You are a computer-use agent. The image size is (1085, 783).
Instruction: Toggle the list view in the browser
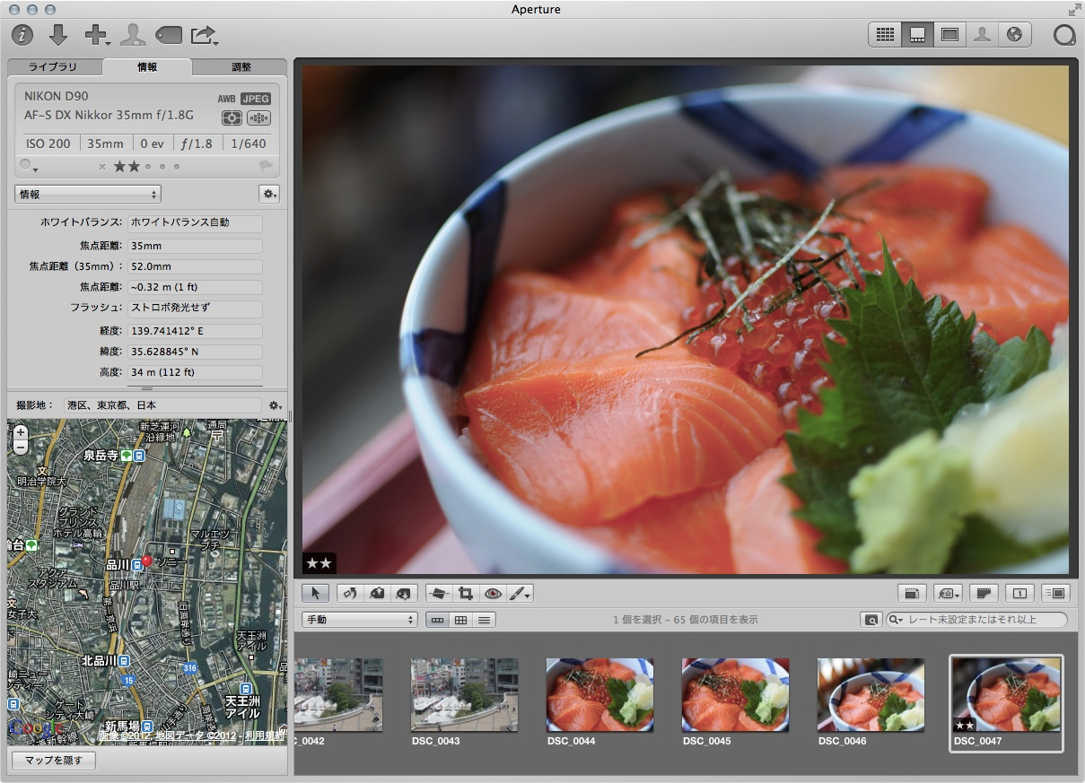click(485, 619)
